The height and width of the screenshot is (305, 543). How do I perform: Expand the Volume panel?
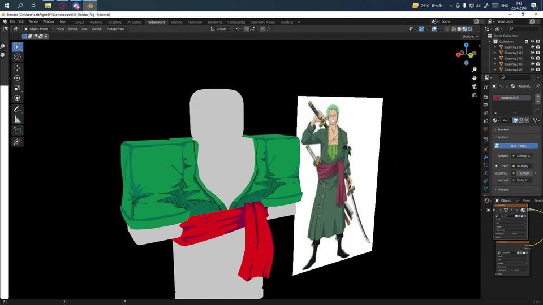point(503,190)
